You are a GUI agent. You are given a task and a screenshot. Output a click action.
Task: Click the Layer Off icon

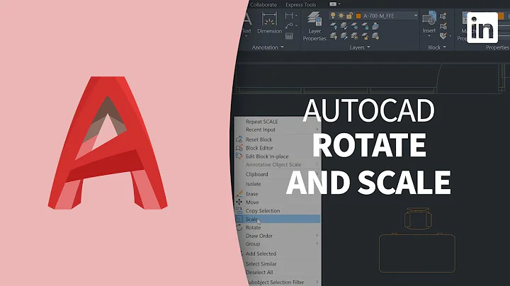point(334,26)
